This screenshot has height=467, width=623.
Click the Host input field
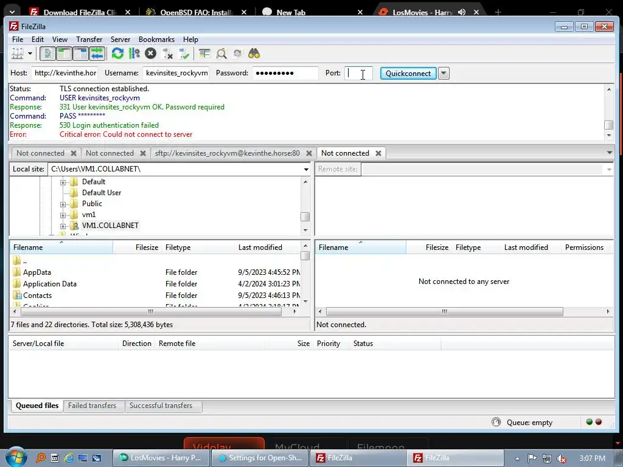click(64, 73)
